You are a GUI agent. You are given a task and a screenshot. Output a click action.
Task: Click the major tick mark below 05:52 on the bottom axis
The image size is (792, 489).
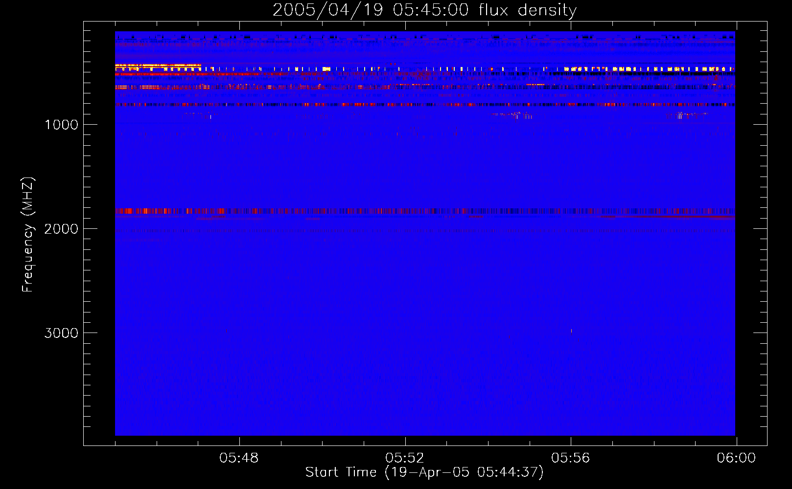405,441
